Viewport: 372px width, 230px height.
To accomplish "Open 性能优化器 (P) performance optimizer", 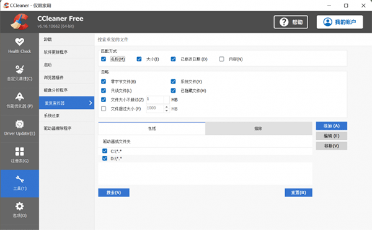I will click(19, 101).
